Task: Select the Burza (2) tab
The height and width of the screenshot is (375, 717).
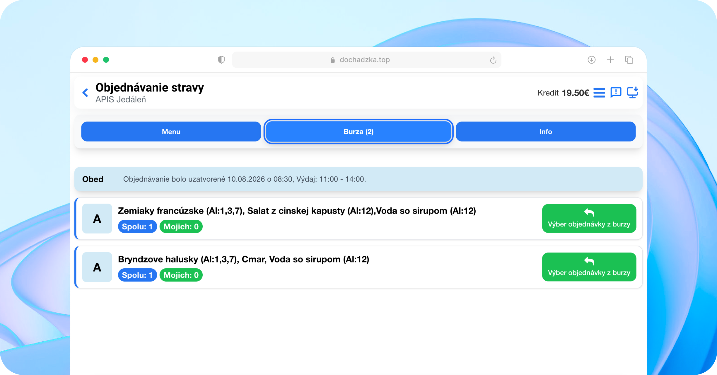Action: point(358,132)
